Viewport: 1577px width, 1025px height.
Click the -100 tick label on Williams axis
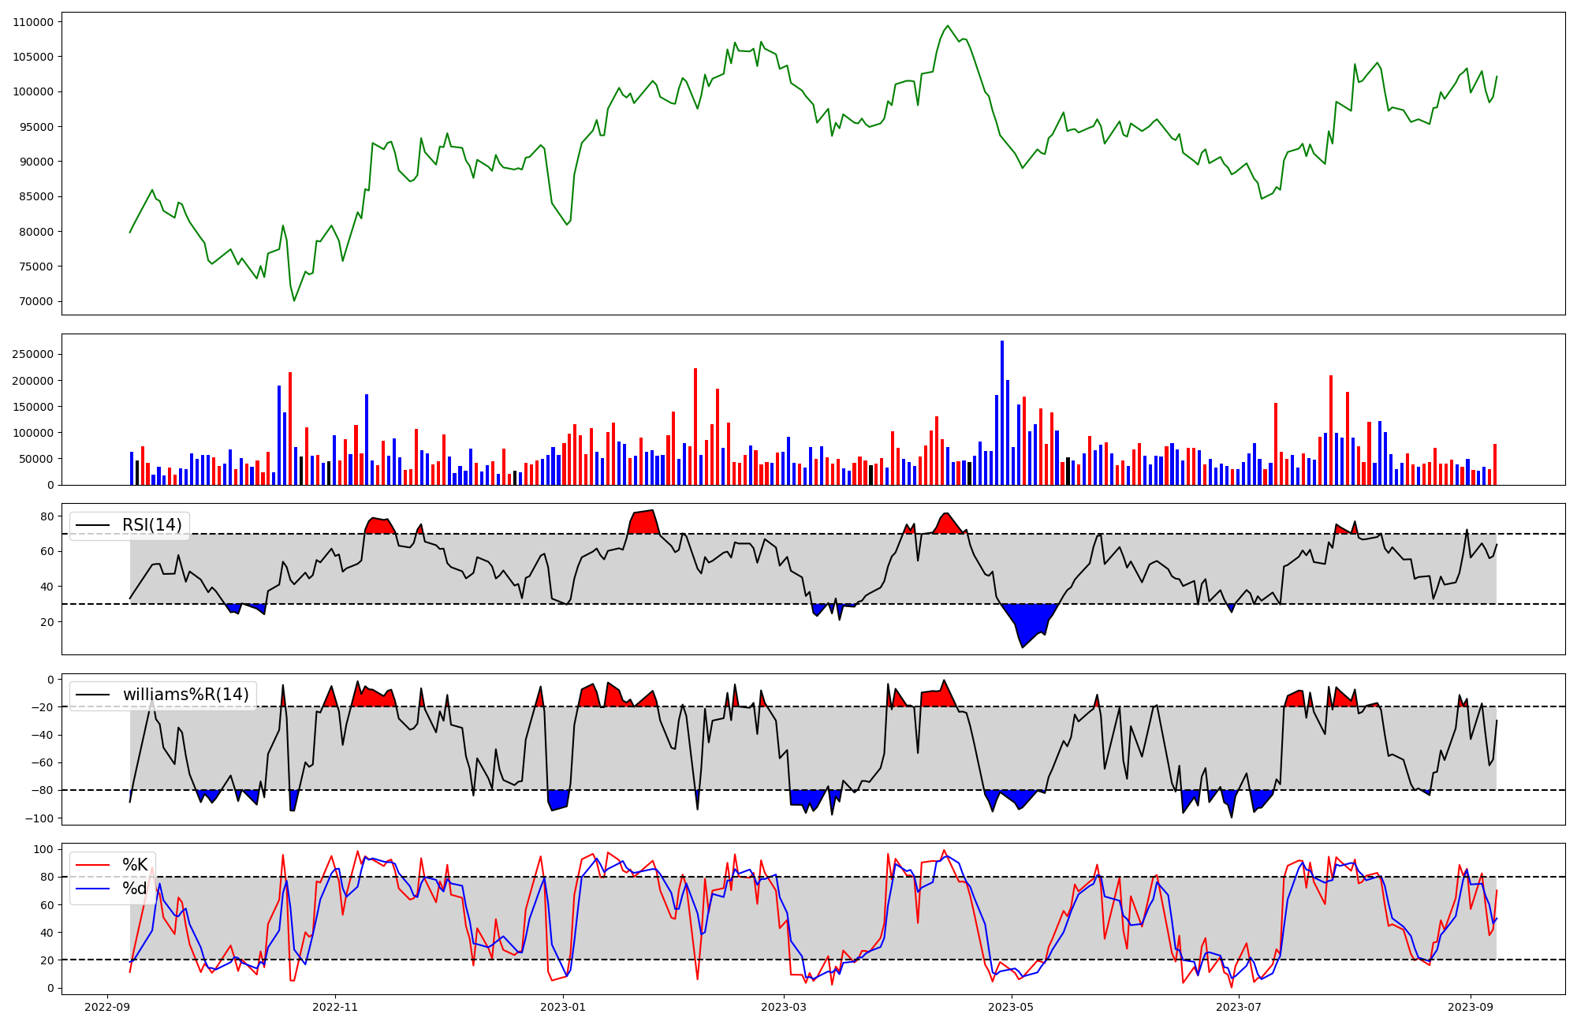(39, 818)
